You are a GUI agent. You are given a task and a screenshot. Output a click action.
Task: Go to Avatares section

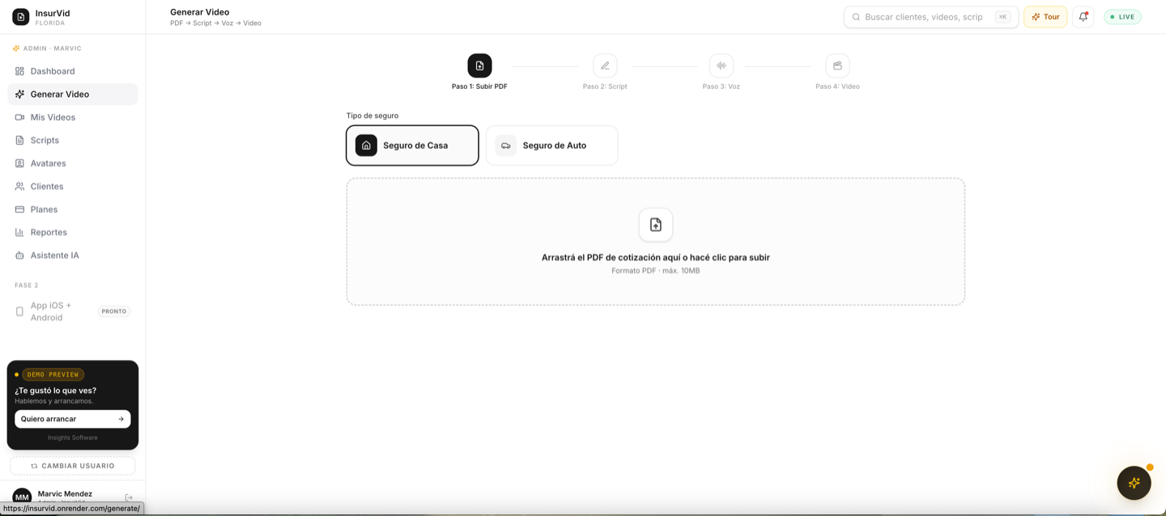pyautogui.click(x=73, y=163)
